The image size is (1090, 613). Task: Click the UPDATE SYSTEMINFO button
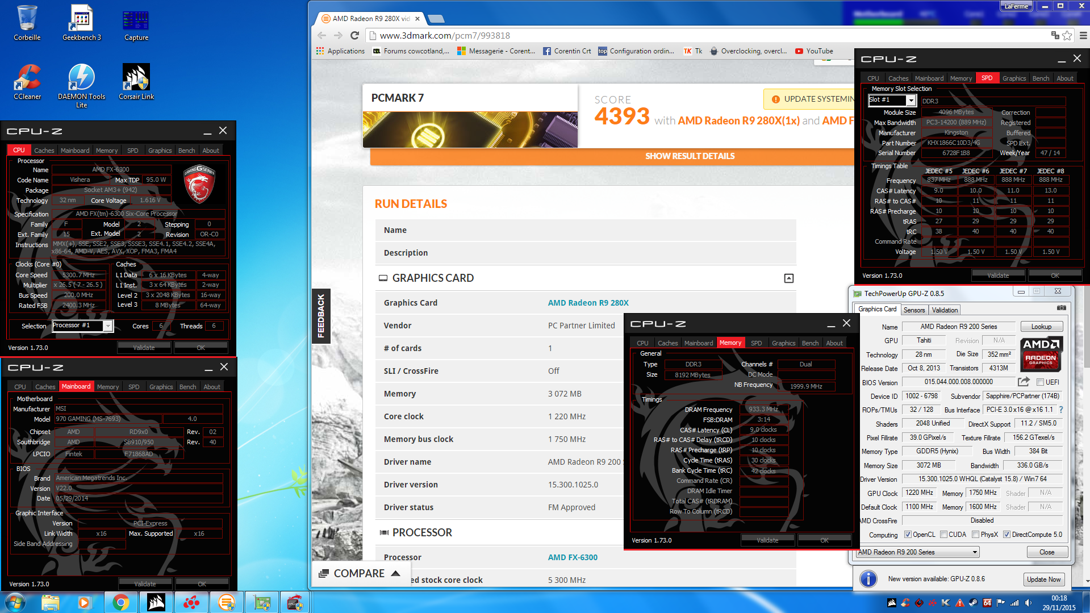[809, 99]
